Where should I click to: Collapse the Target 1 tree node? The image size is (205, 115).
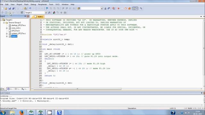(1, 20)
